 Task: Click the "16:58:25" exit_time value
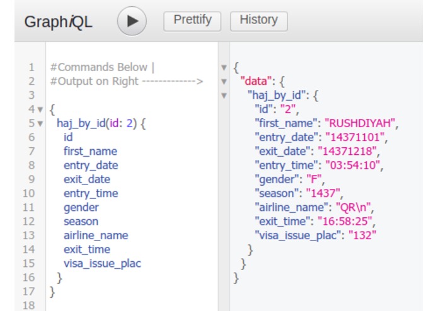pos(345,222)
